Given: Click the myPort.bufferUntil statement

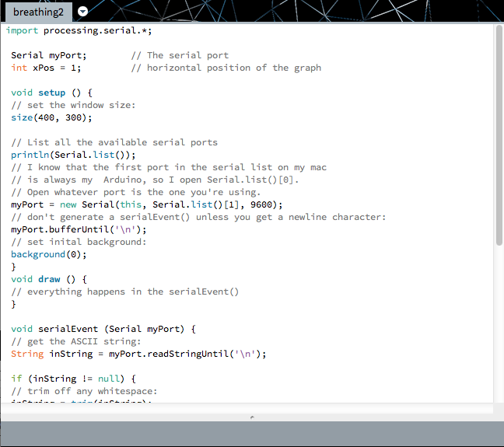Looking at the screenshot, I should 79,229.
